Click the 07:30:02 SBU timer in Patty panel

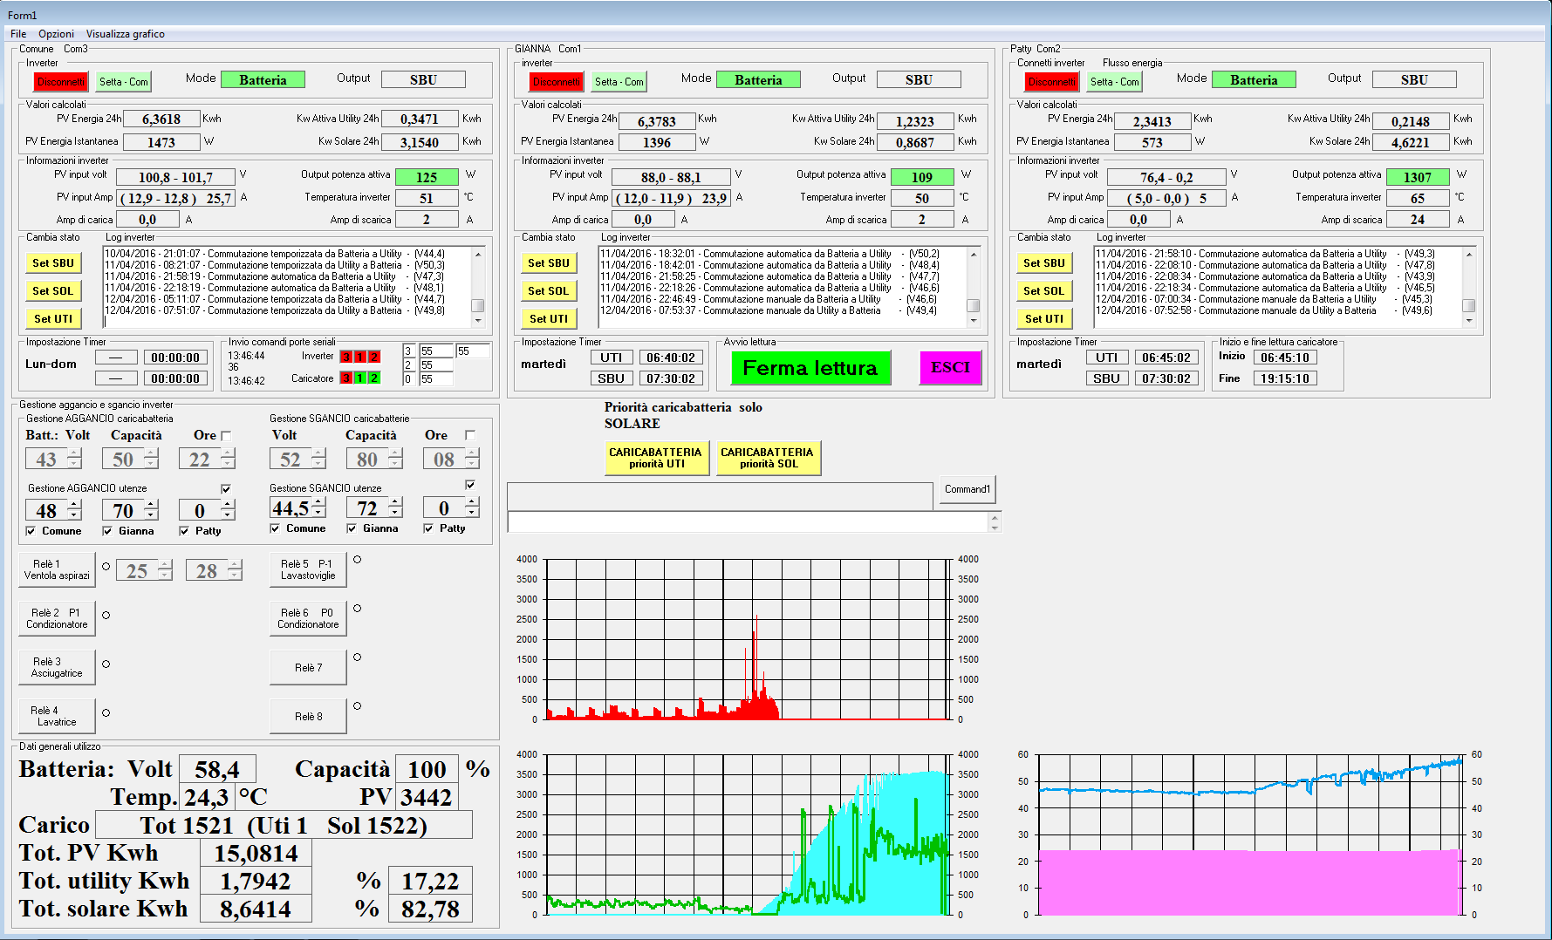pyautogui.click(x=1166, y=378)
